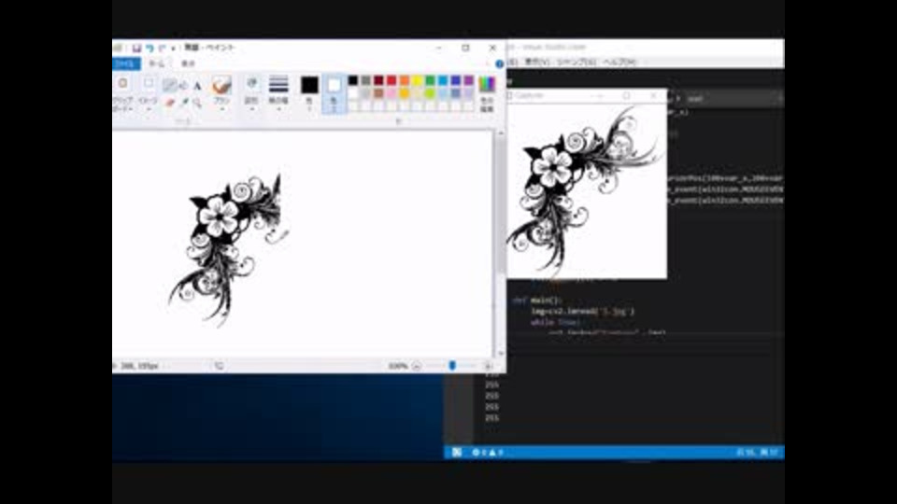Open Paint help via the blue question icon
This screenshot has height=504, width=897.
point(499,63)
